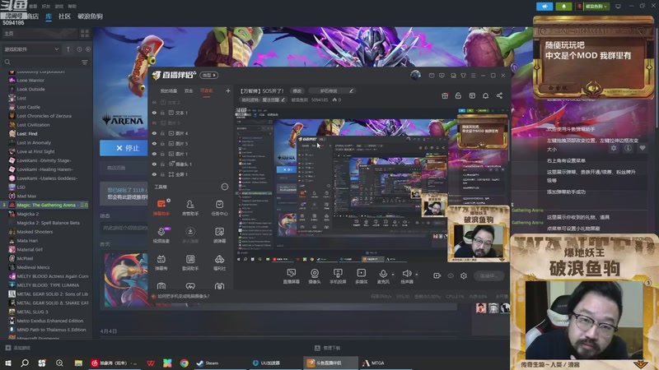This screenshot has width=659, height=370.
Task: Open 视频连麦 tool in 直播伴侣
Action: click(x=161, y=234)
